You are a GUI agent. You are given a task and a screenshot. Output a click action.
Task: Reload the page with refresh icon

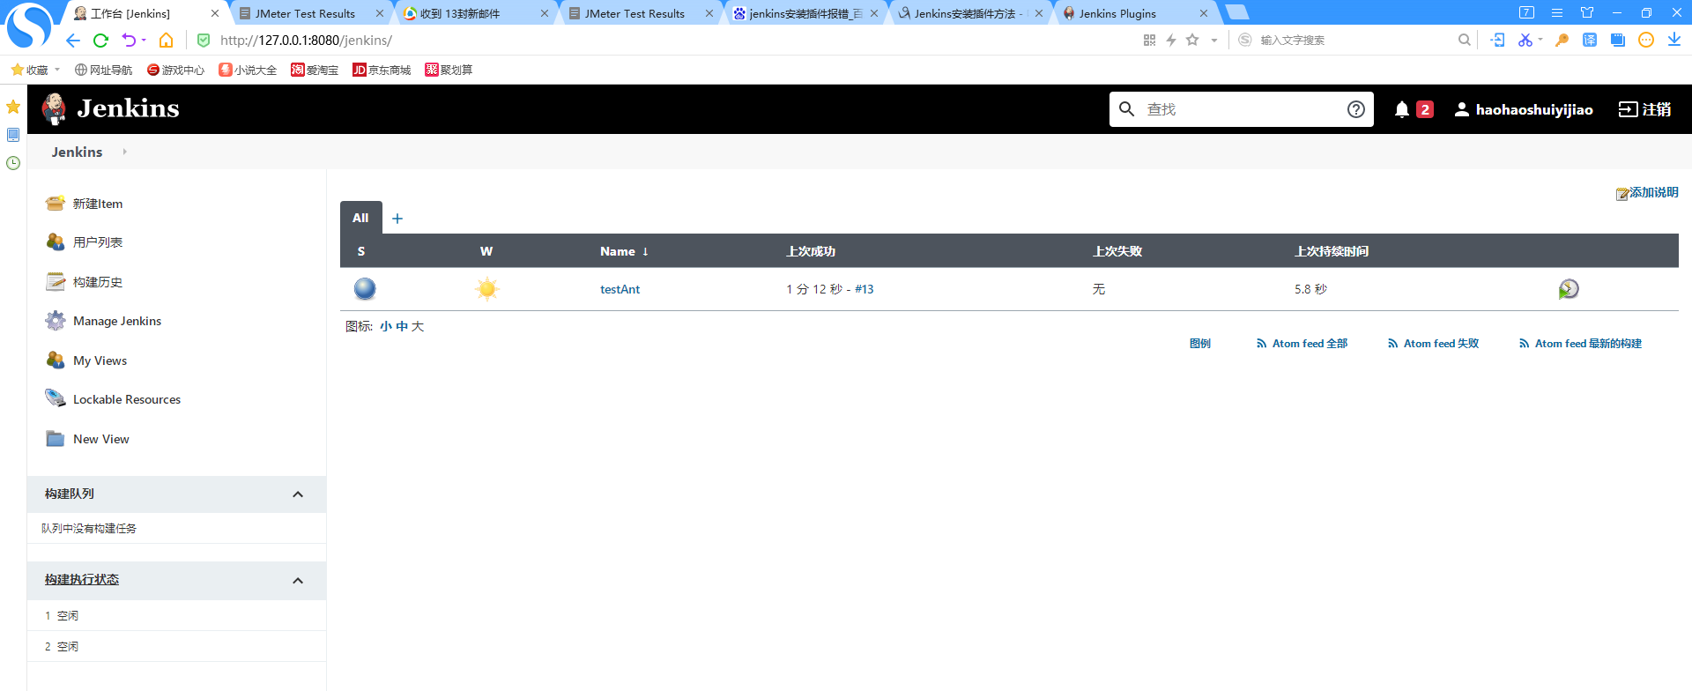tap(100, 41)
